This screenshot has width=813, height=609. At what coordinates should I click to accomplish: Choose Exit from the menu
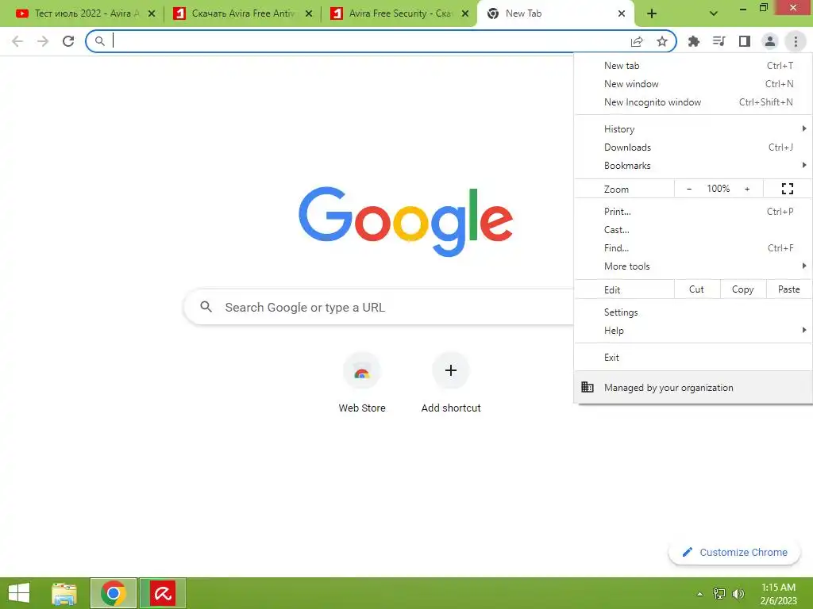[693, 358]
